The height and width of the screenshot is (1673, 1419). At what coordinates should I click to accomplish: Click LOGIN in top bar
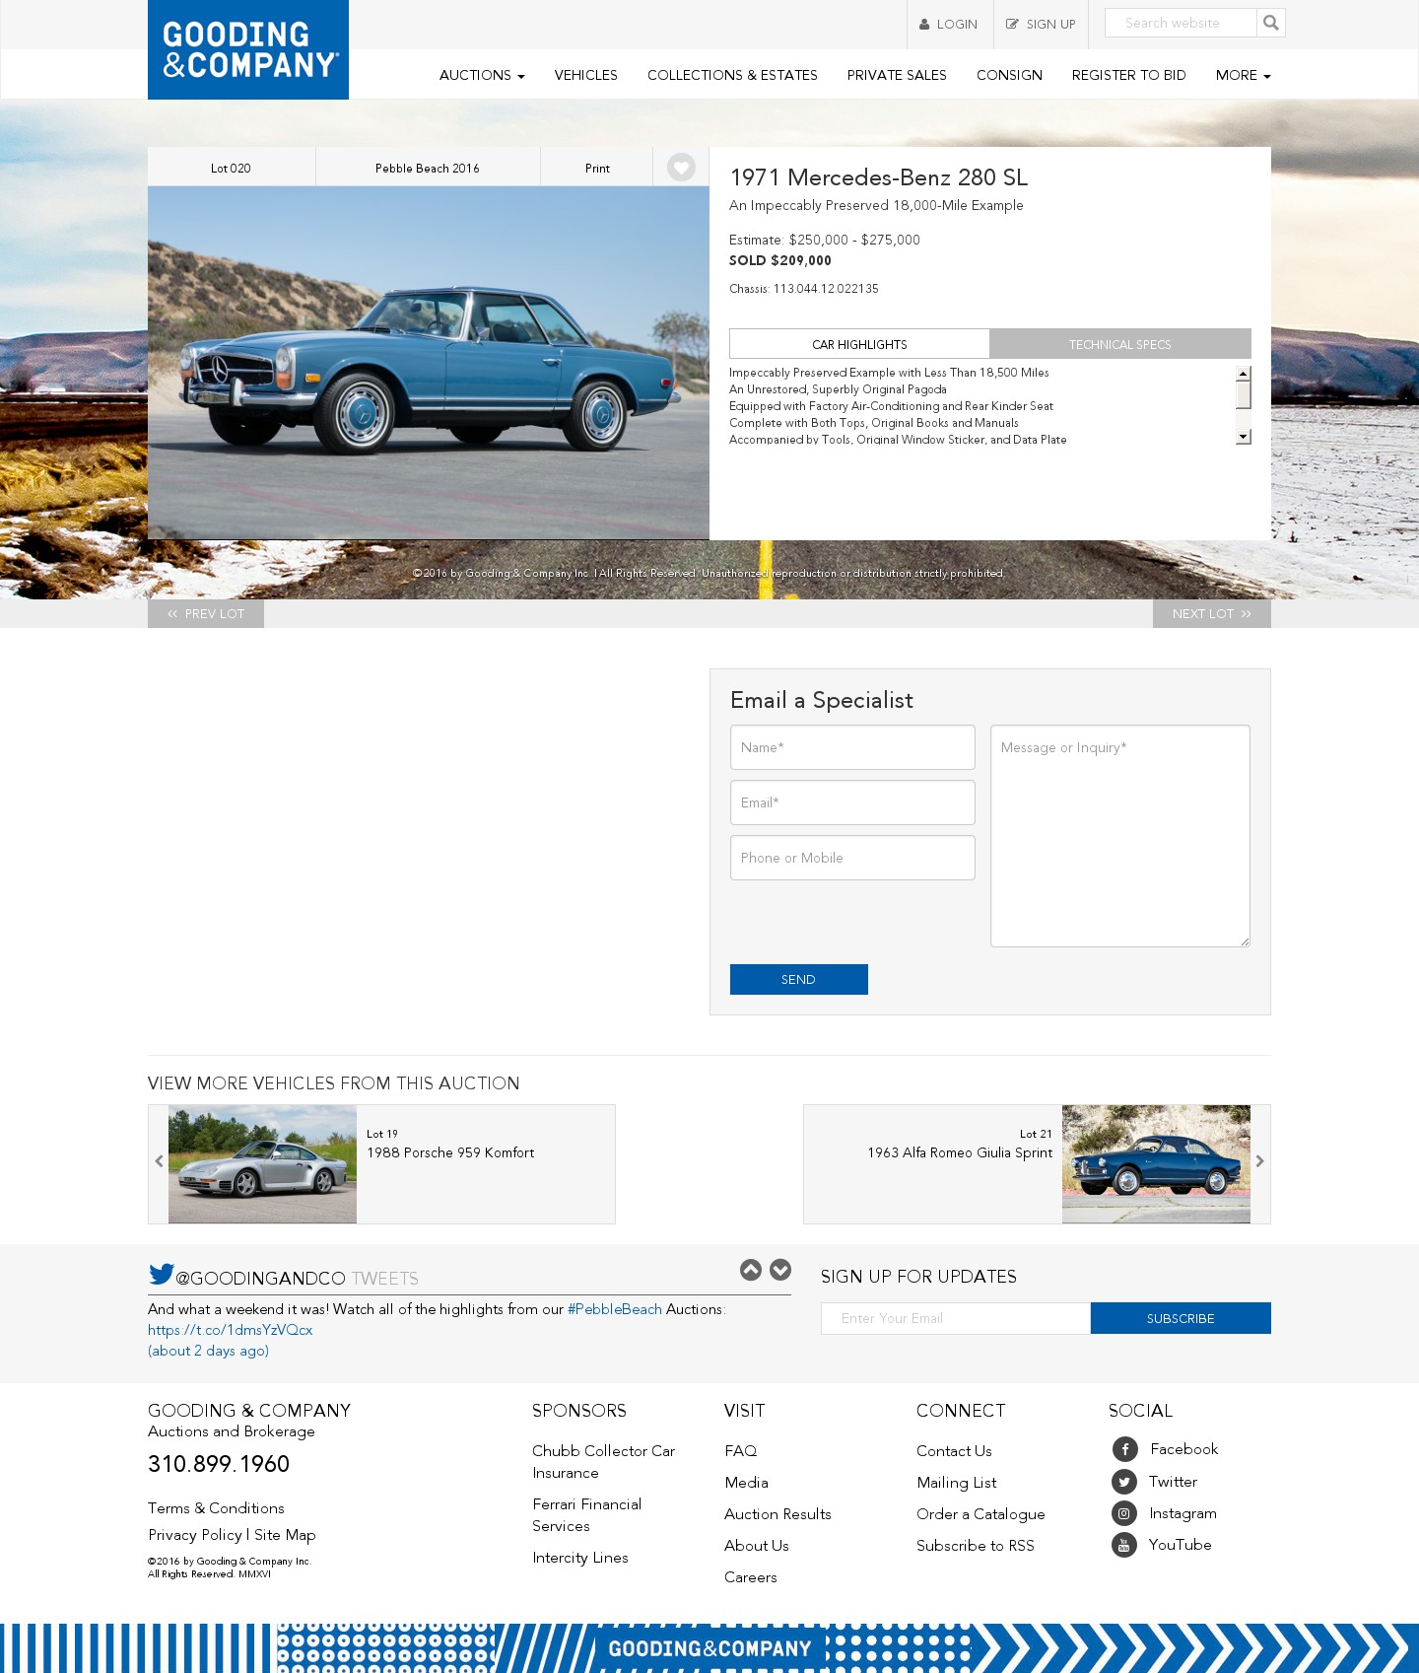click(x=948, y=25)
